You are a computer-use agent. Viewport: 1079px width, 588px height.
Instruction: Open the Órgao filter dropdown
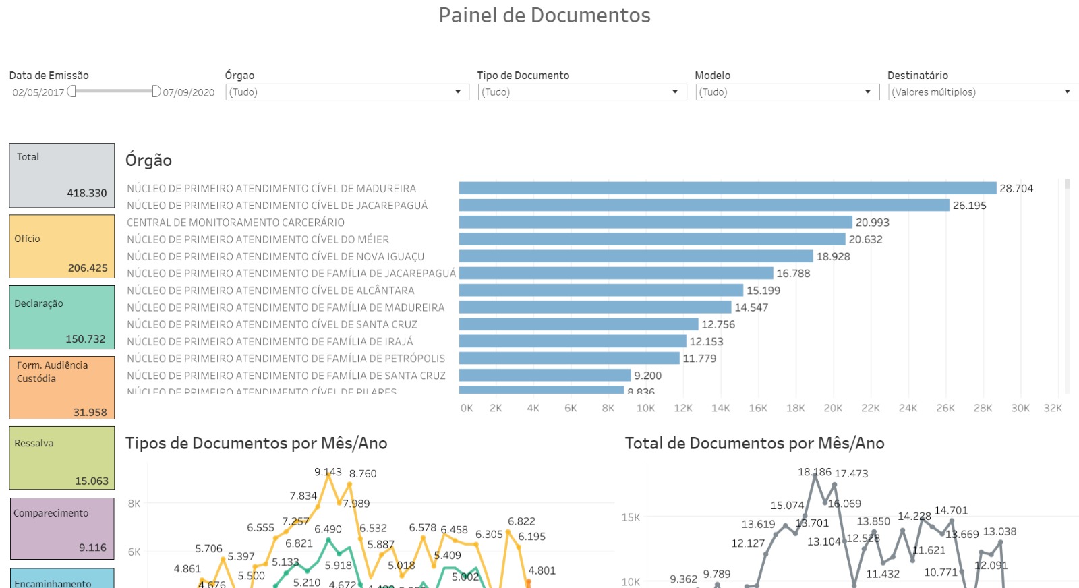pos(347,92)
